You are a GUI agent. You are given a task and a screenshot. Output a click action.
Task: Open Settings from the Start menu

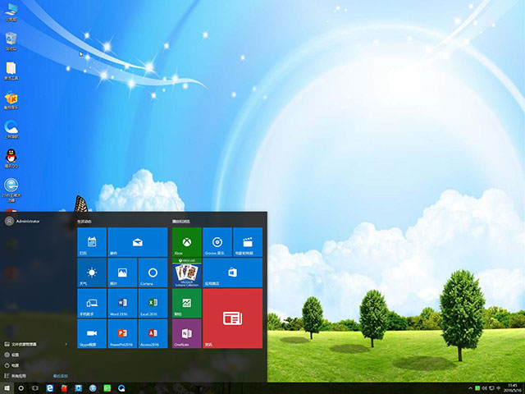click(x=15, y=355)
